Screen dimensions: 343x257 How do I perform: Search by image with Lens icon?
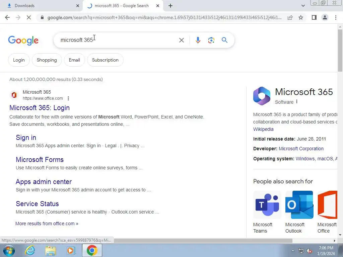211,40
